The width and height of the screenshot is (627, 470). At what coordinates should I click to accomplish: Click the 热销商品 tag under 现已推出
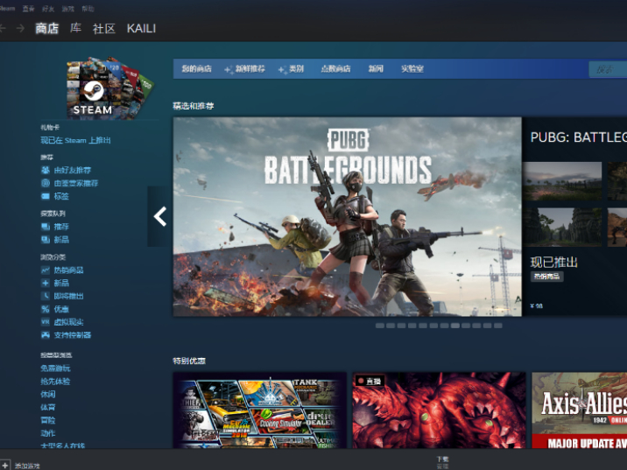tap(546, 277)
